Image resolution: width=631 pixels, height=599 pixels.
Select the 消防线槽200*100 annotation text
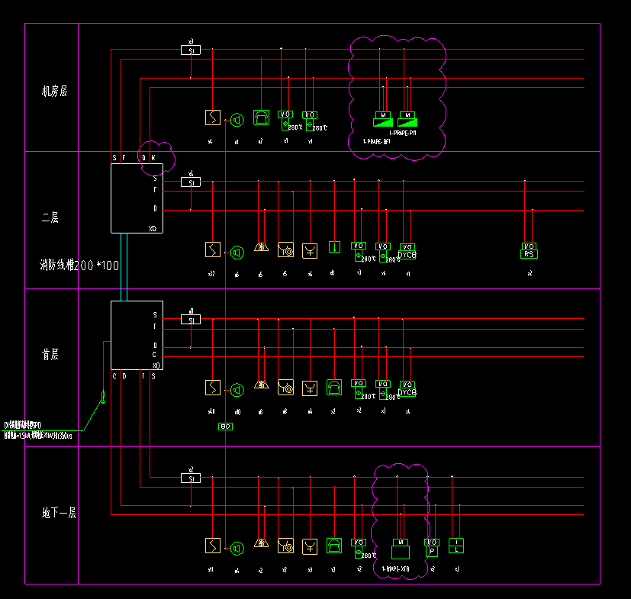pyautogui.click(x=79, y=266)
